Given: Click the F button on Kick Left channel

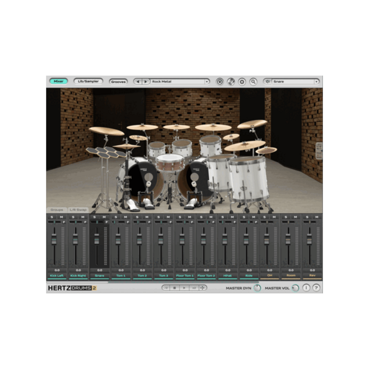Looking at the screenshot, I should (64, 222).
